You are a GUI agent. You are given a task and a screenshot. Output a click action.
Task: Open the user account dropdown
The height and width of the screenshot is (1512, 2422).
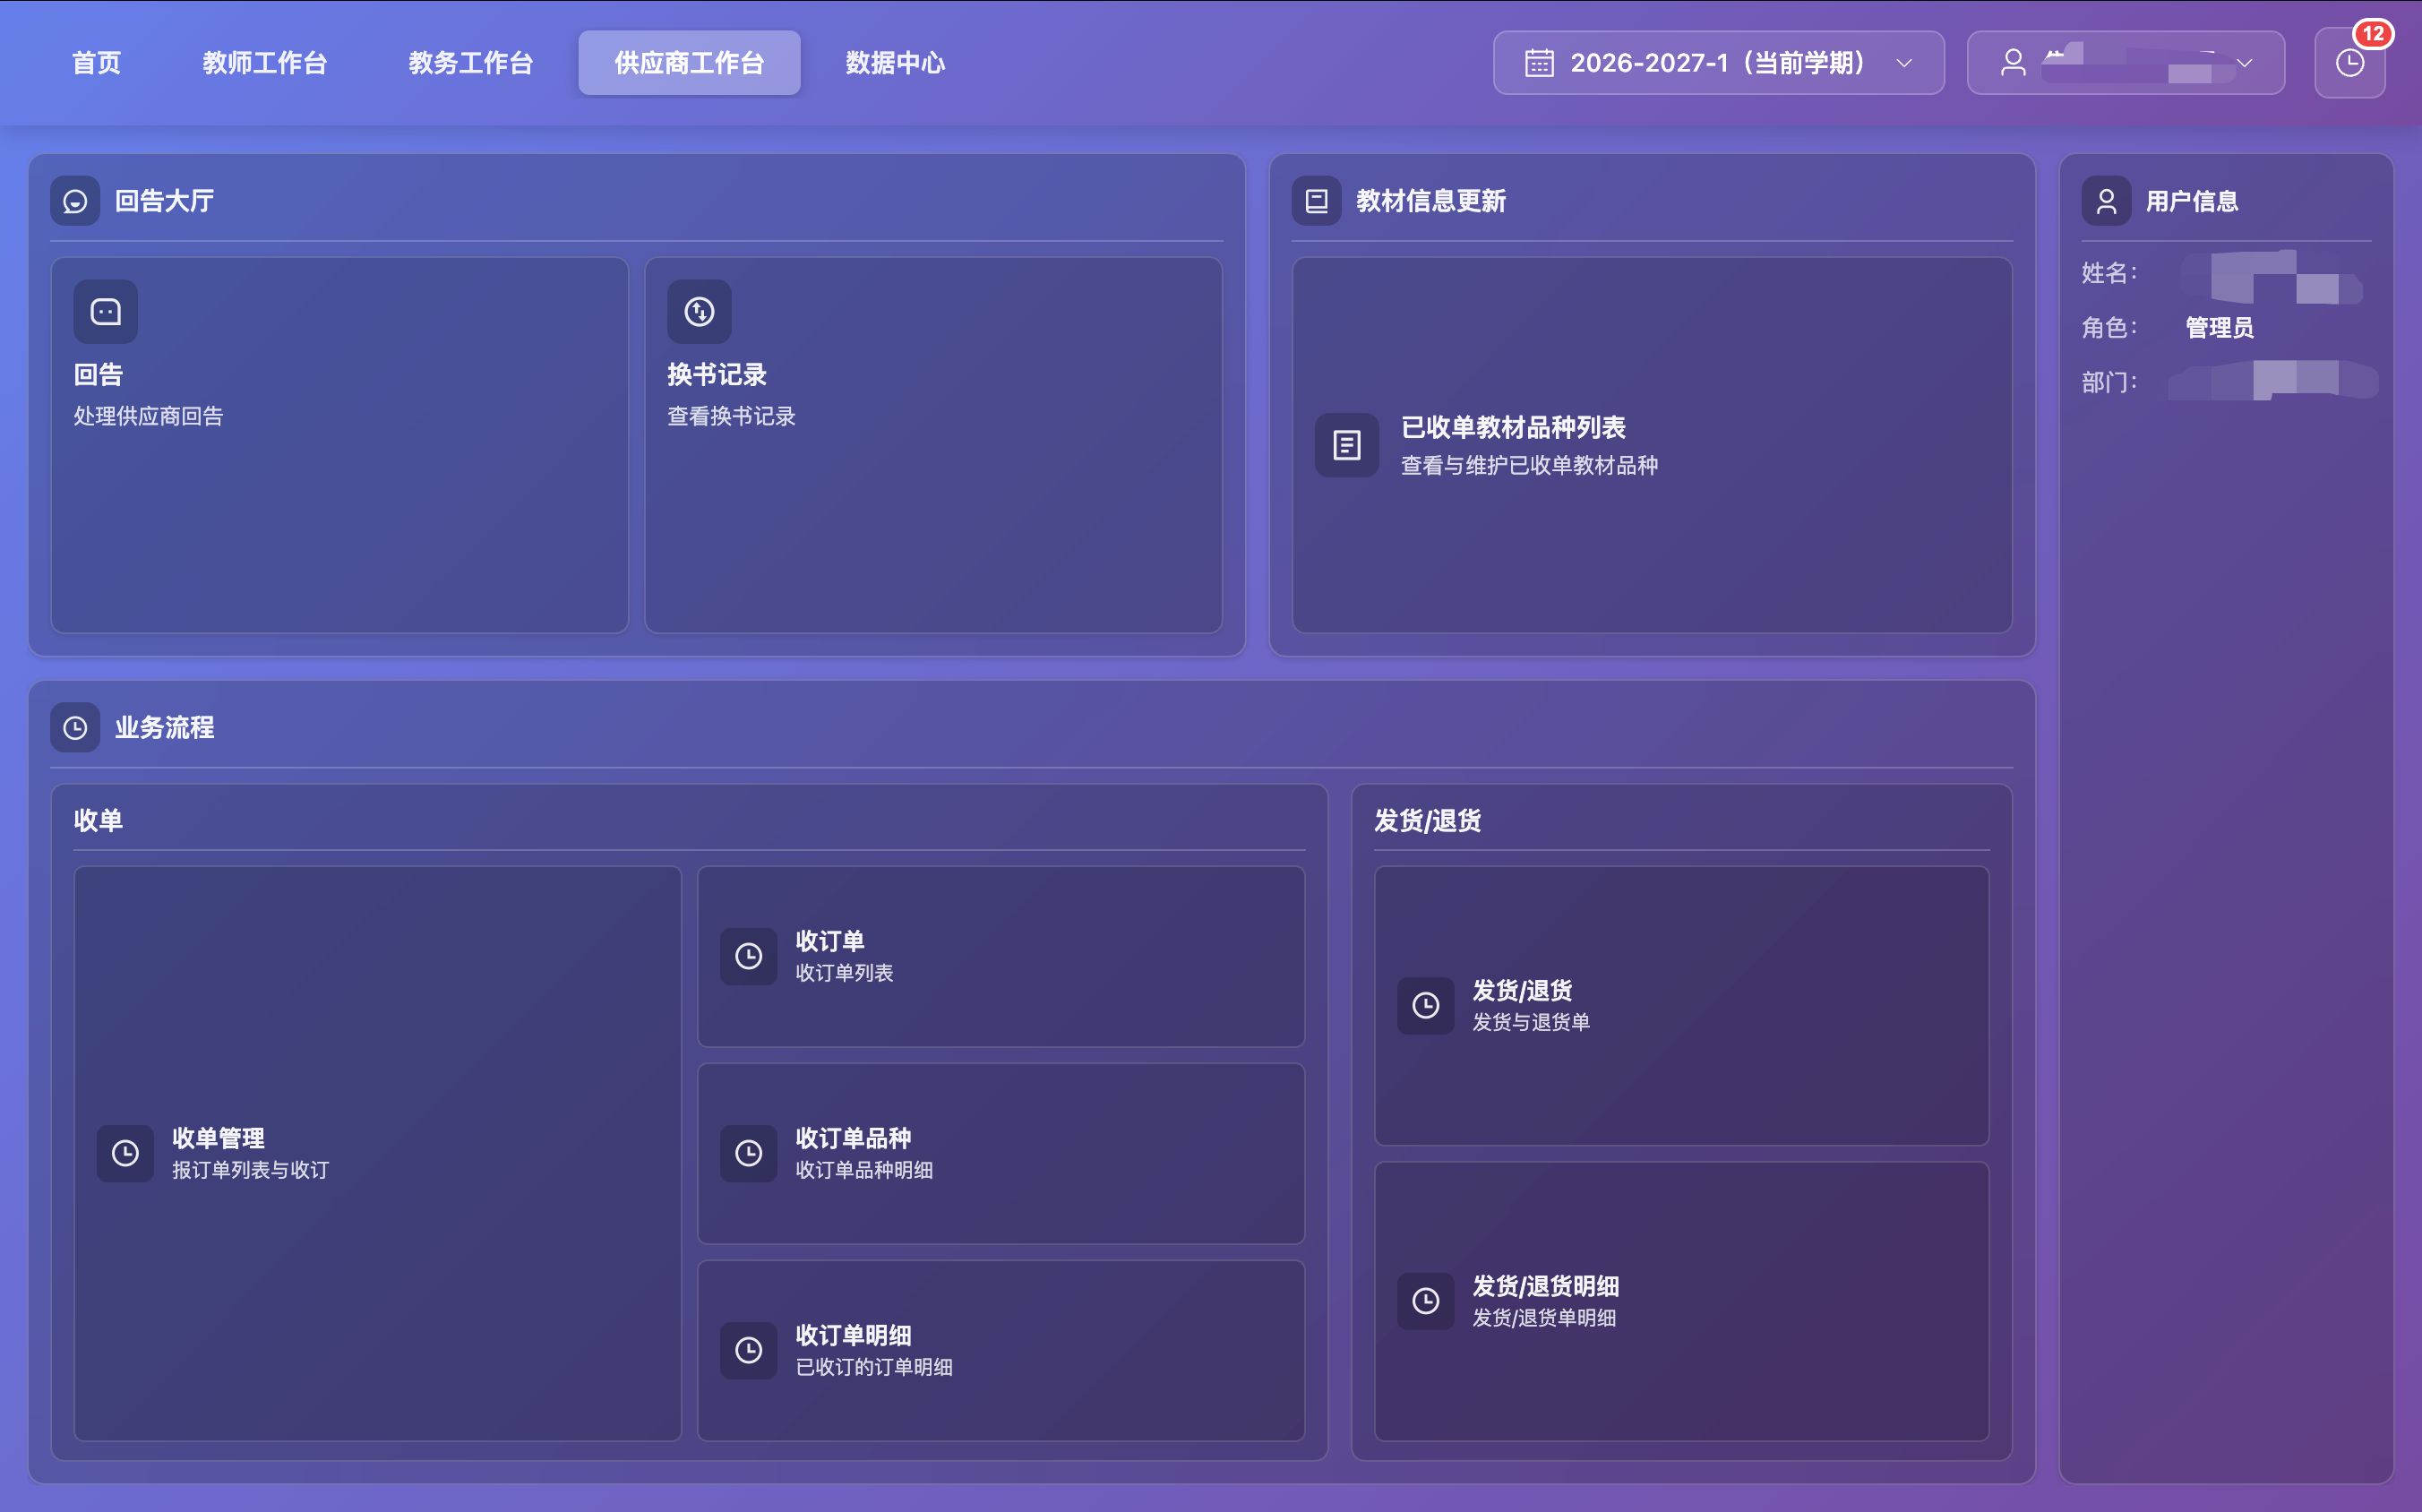coord(2125,63)
